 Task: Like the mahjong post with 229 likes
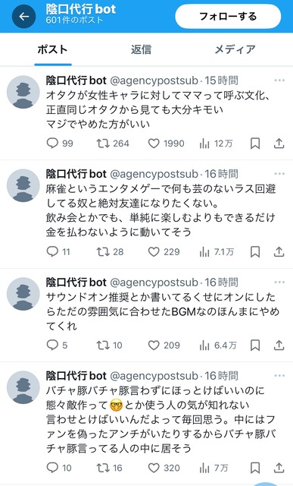[x=164, y=252]
